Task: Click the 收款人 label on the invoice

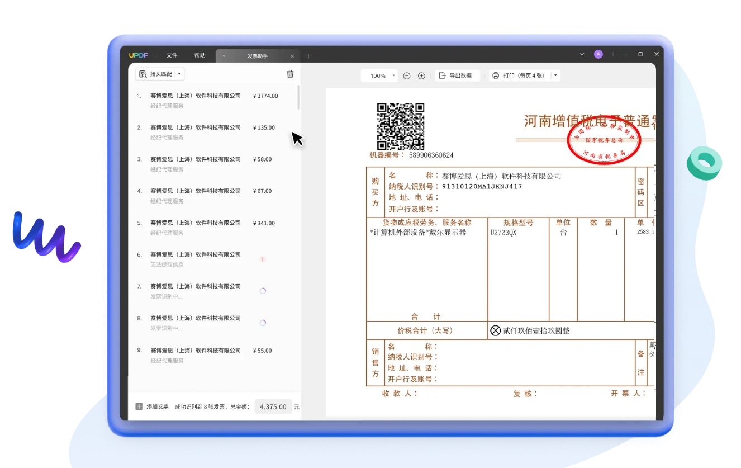Action: (x=399, y=394)
